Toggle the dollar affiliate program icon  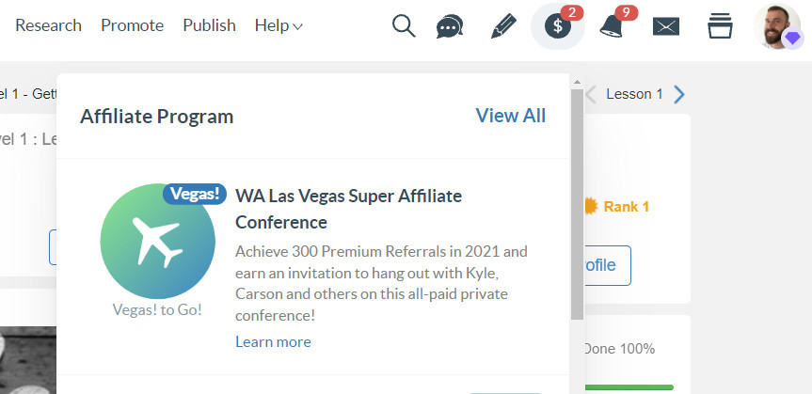pyautogui.click(x=558, y=26)
